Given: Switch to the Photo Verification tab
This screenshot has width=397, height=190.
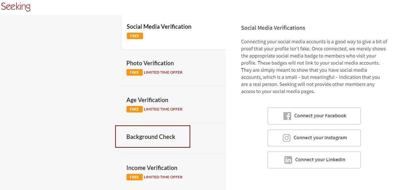Looking at the screenshot, I should 174,68.
